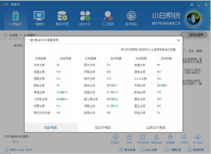
Task: Click the 双敏主板 row label
Action: point(90,72)
